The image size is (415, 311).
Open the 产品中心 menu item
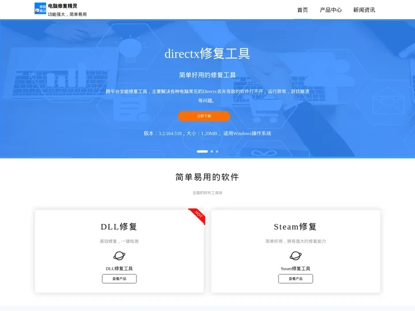point(331,10)
